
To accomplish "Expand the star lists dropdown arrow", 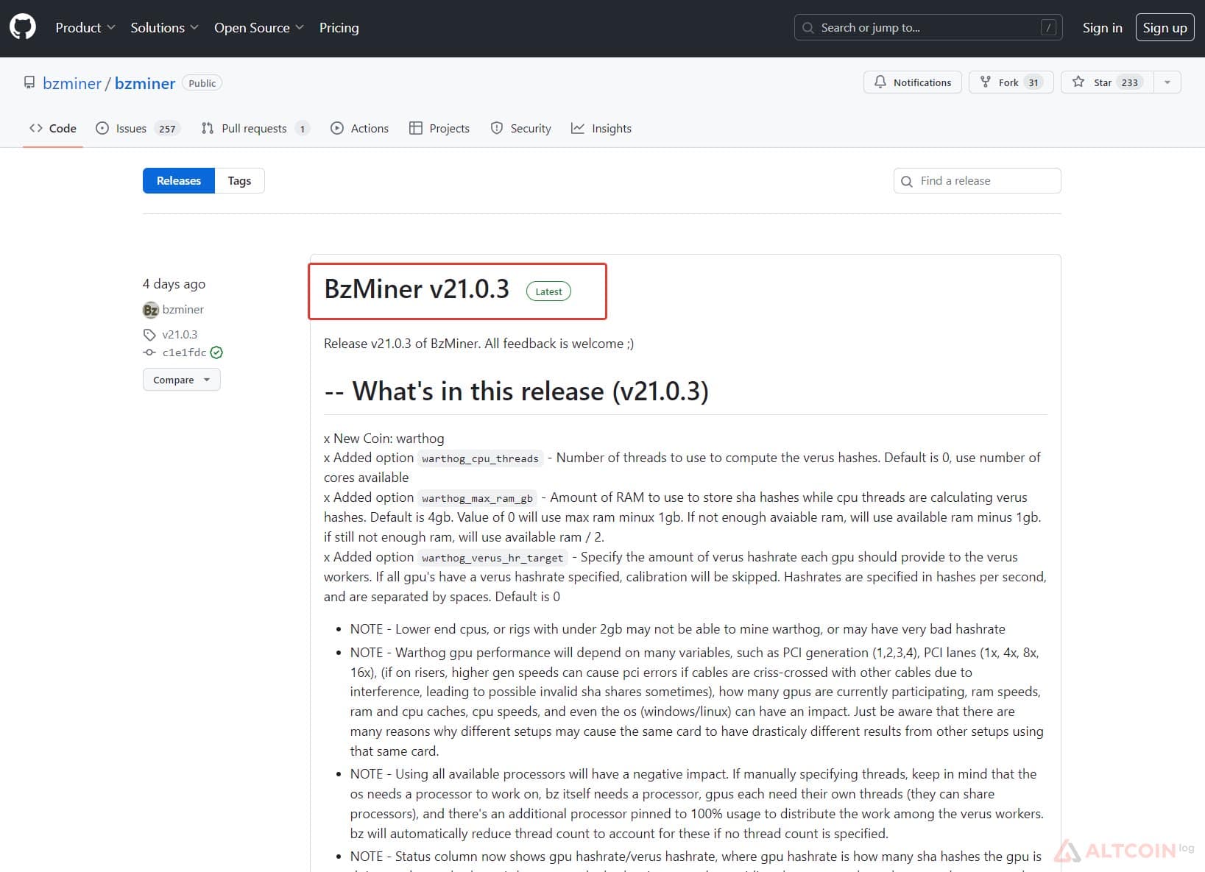I will click(x=1167, y=82).
